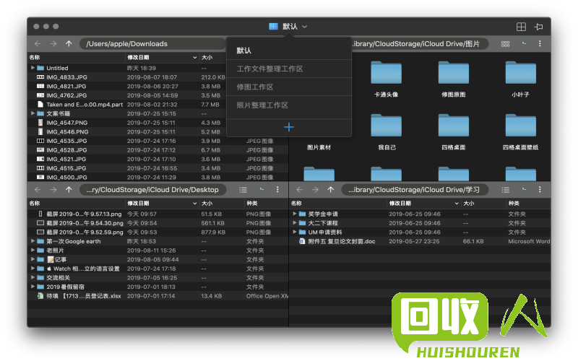Go forward in the 学习 pane
This screenshot has height=361, width=578.
[315, 190]
